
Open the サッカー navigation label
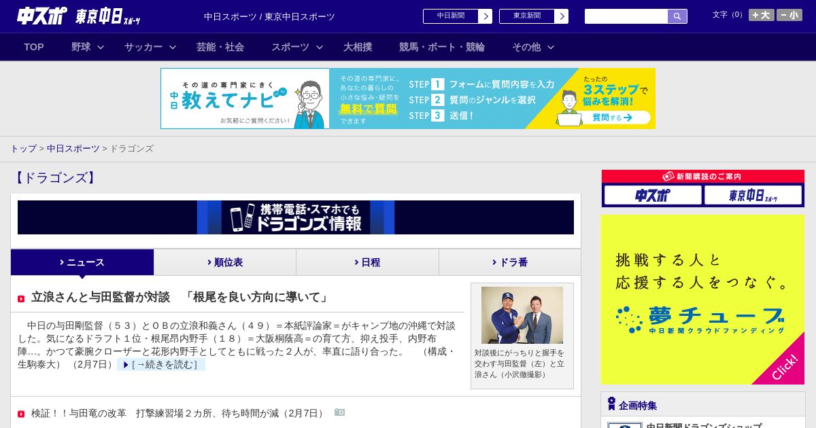click(143, 47)
